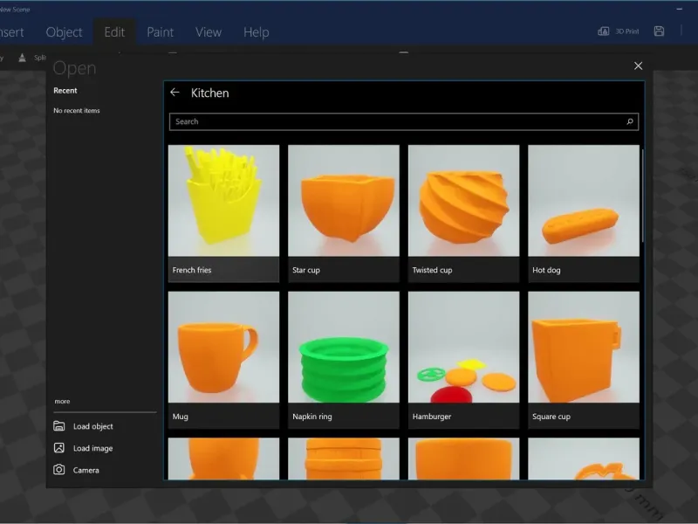Click the 'French fries' caption
Screen dimensions: 698x524
[x=192, y=270]
